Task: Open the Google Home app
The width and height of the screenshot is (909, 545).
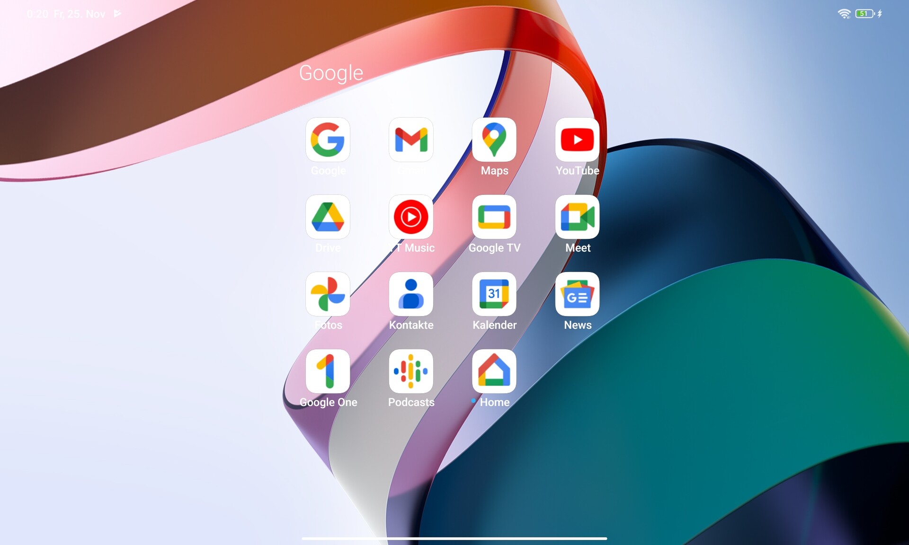Action: [x=494, y=371]
